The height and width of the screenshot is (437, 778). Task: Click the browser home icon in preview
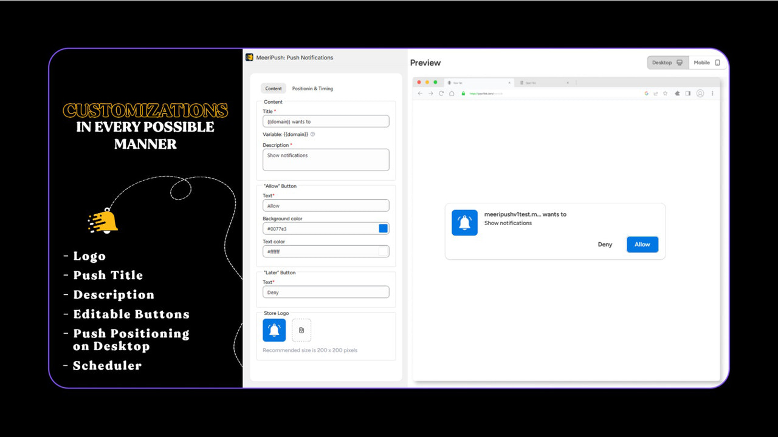point(452,93)
